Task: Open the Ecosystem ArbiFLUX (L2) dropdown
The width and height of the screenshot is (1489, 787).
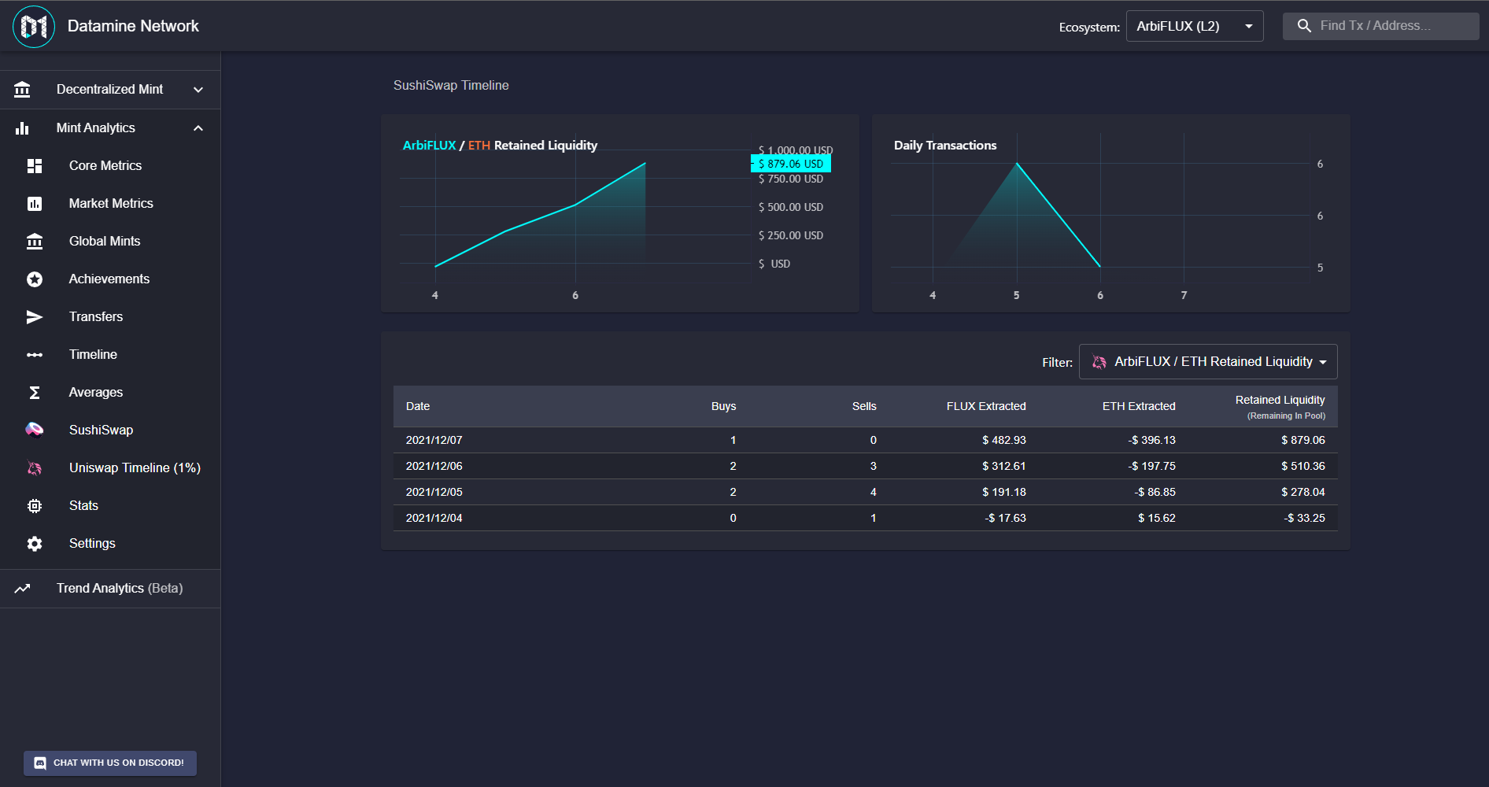Action: (x=1195, y=26)
